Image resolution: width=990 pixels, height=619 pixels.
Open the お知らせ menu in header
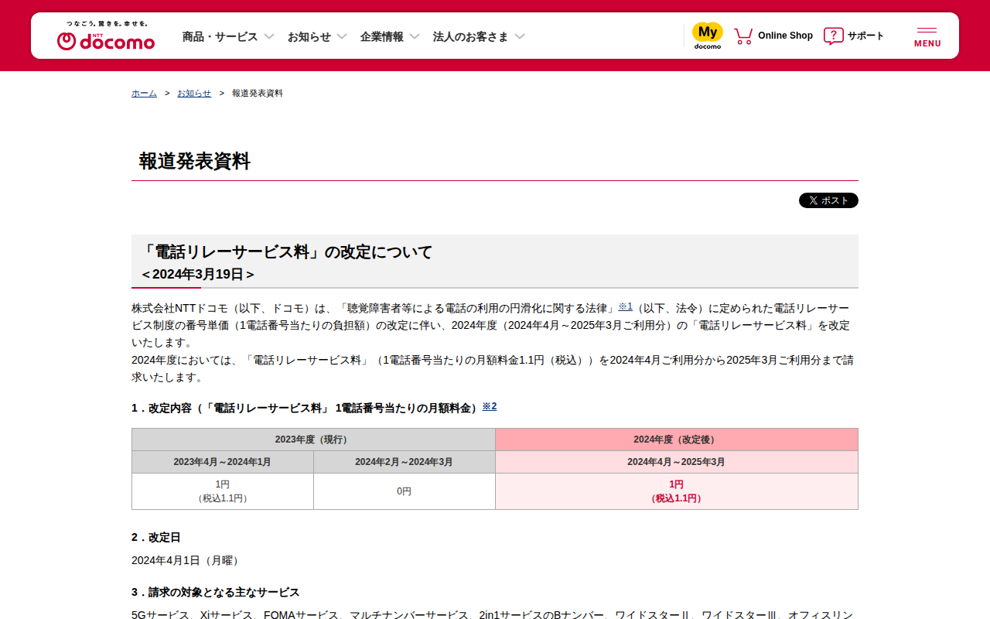[x=309, y=36]
